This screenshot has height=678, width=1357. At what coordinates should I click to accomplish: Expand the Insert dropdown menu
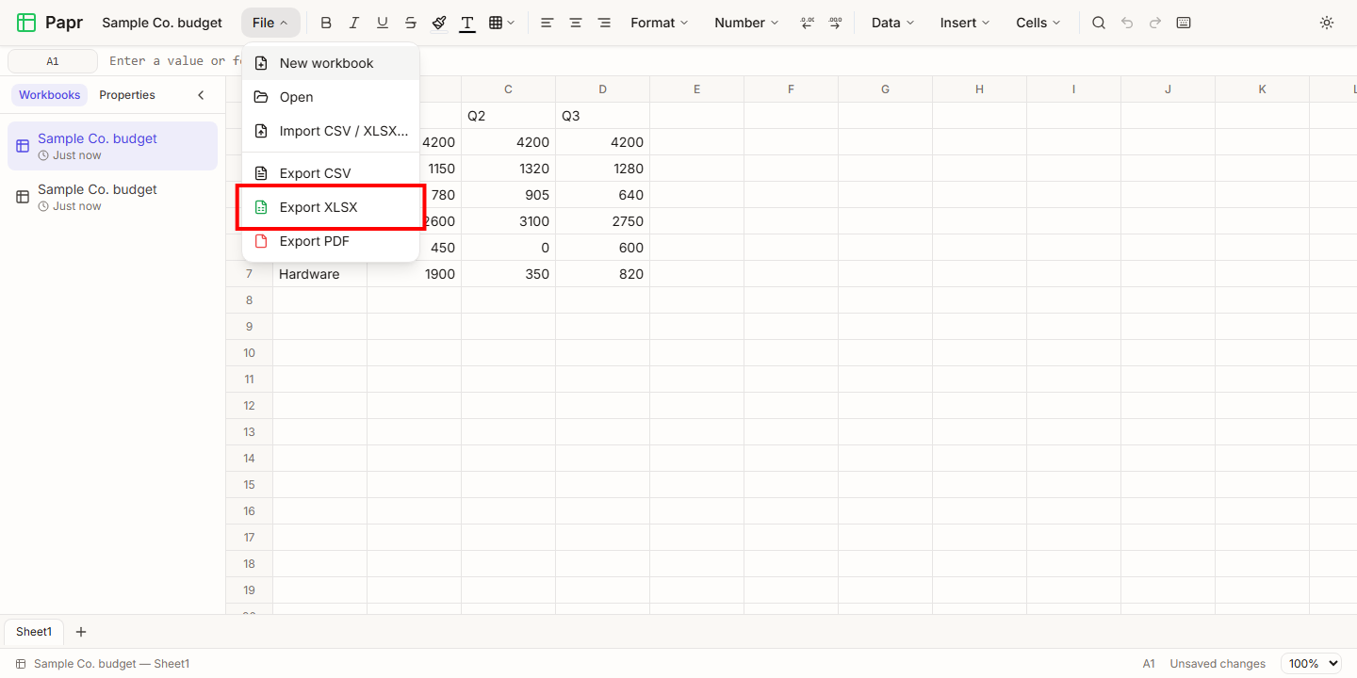click(965, 23)
